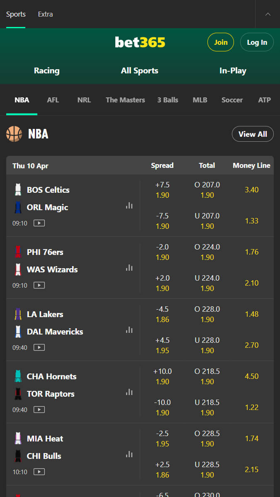This screenshot has height=497, width=280.
Task: Click live stream icon for Celtics game
Action: click(x=39, y=223)
